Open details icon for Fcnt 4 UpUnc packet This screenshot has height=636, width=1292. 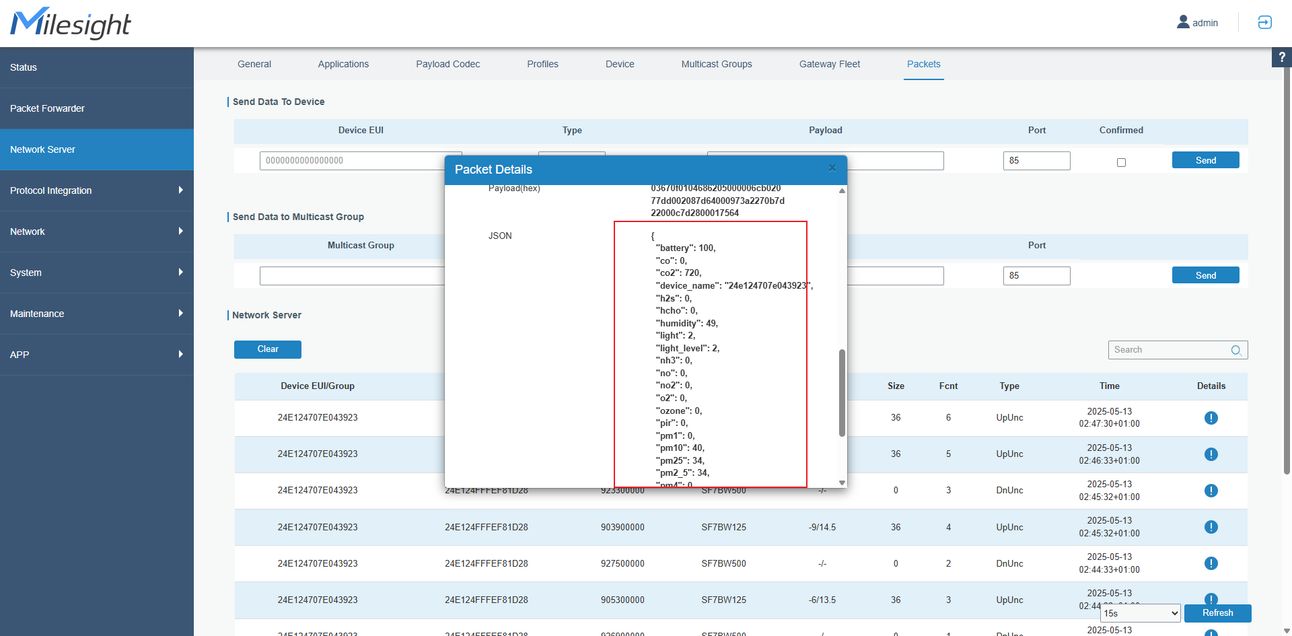1211,527
